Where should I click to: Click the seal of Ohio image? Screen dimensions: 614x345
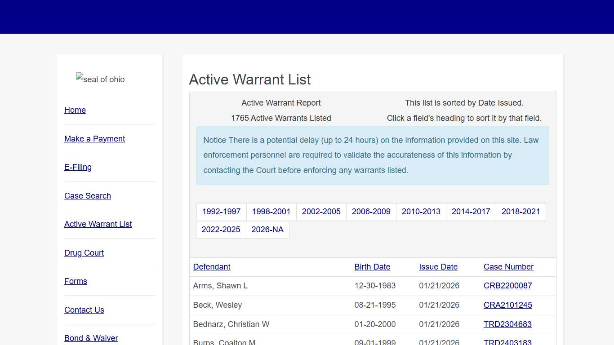pyautogui.click(x=100, y=80)
